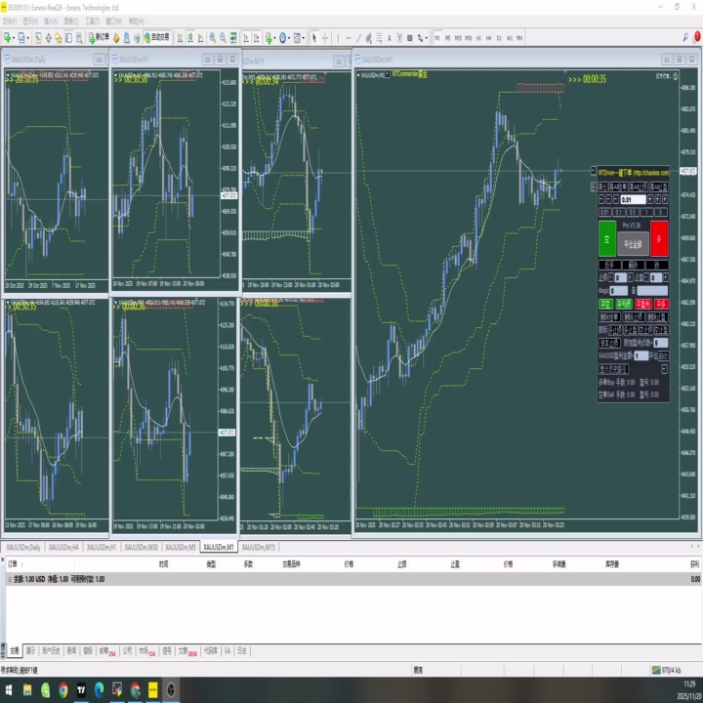Click the green 空 sell button
703x703 pixels.
coord(607,239)
